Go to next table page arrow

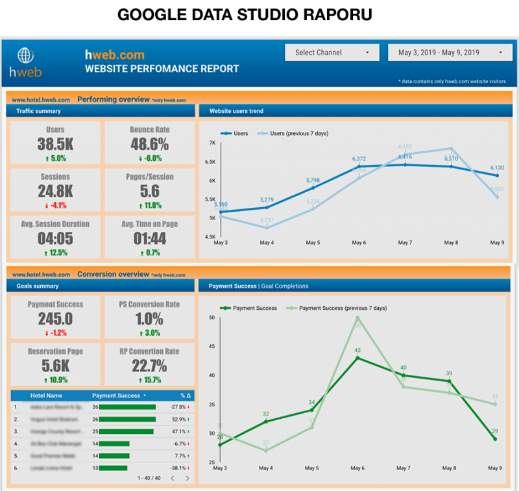(x=187, y=478)
